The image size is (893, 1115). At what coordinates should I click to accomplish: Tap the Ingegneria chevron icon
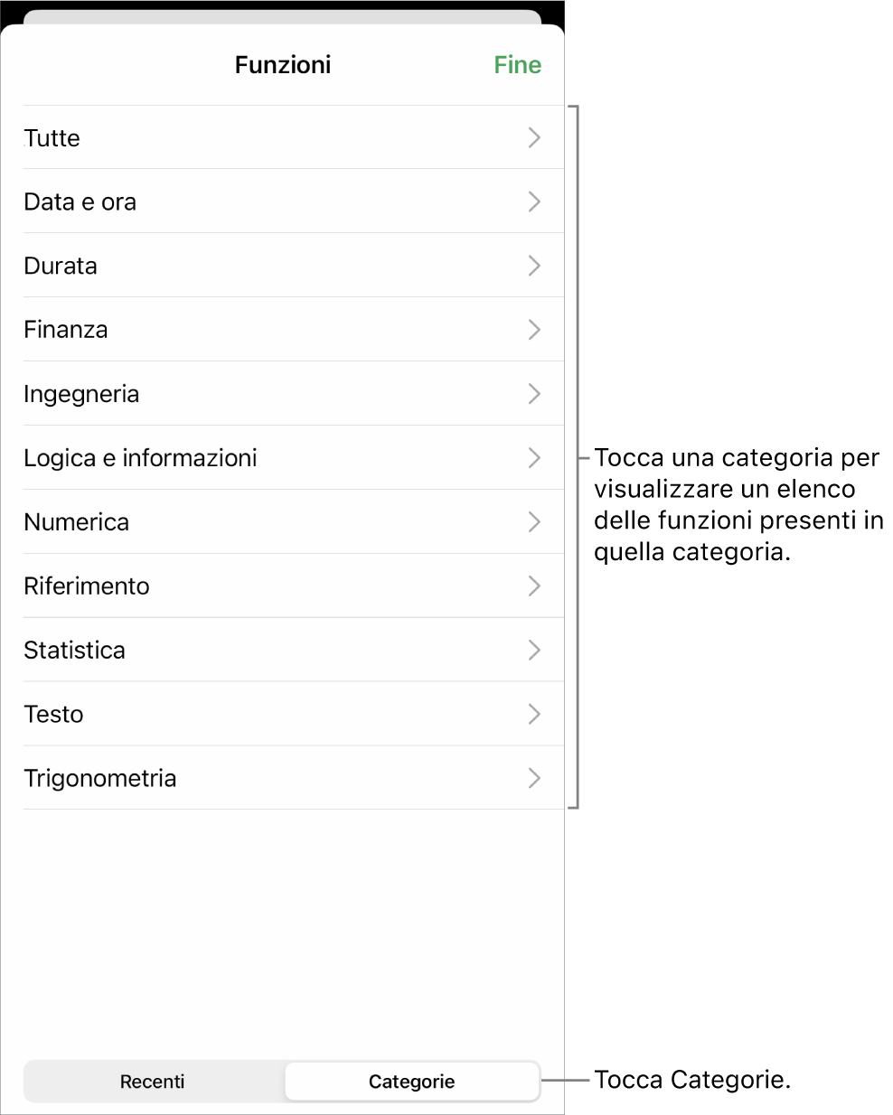tap(534, 394)
